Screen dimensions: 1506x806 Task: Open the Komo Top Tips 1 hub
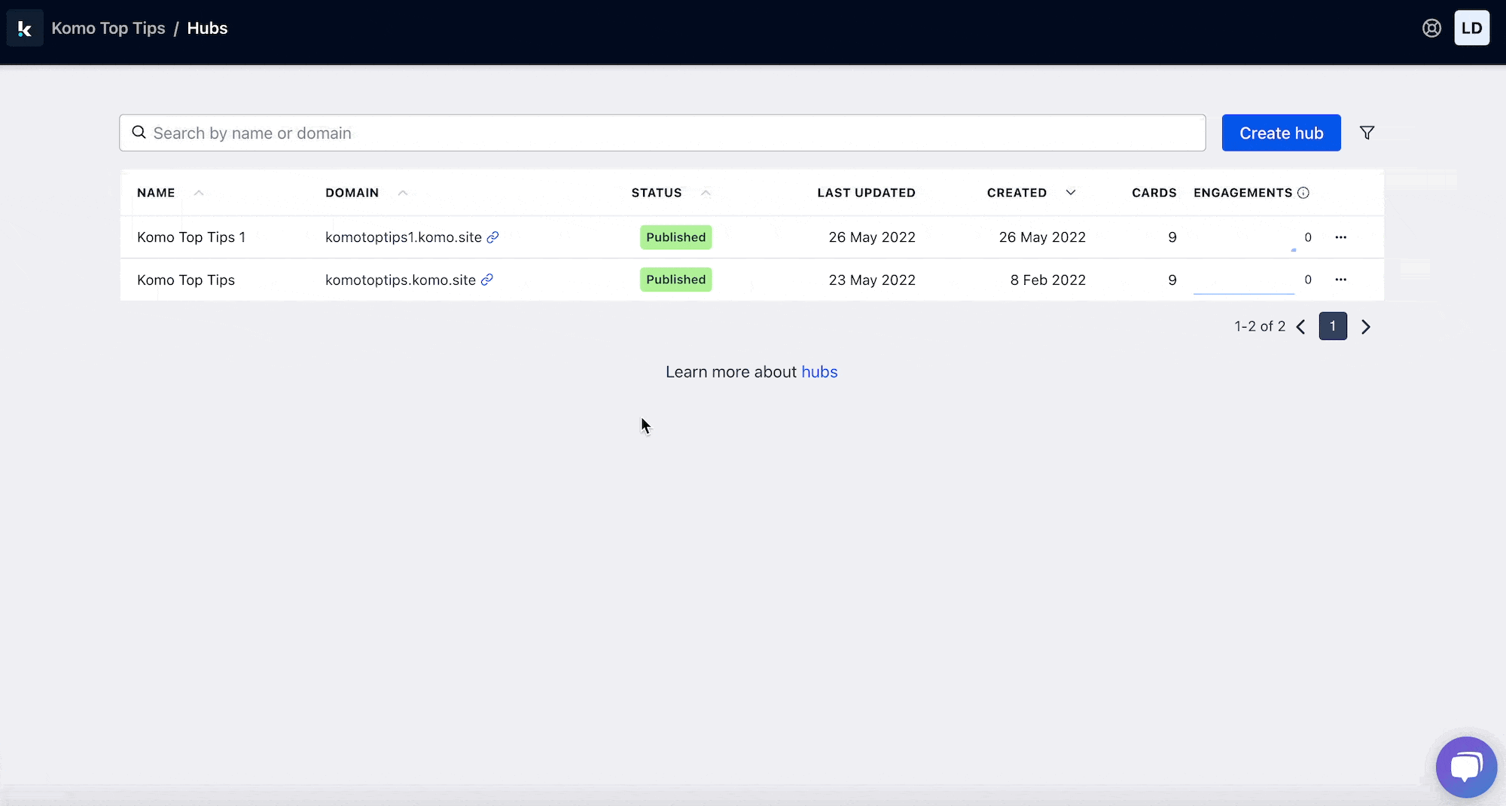pos(191,237)
